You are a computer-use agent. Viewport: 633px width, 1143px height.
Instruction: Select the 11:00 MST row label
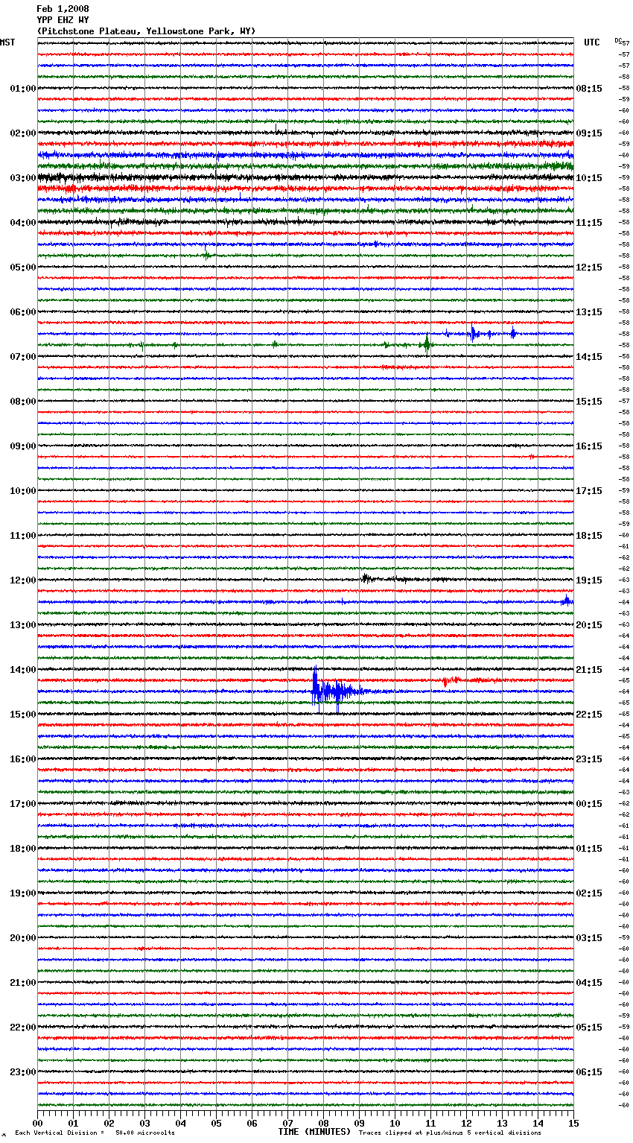click(23, 536)
